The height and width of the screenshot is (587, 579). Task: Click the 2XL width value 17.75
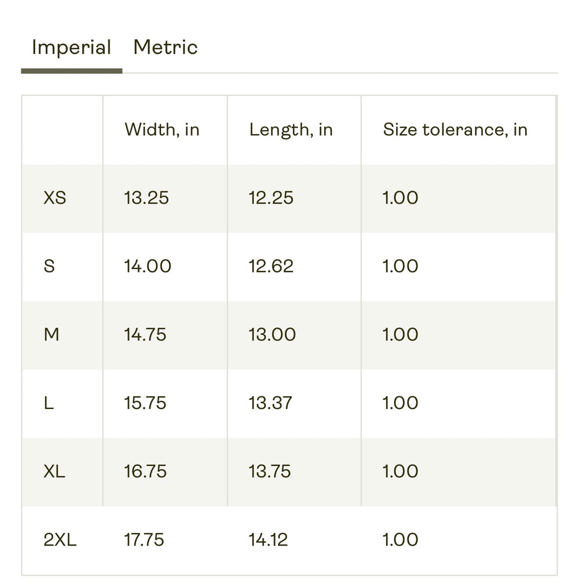(144, 540)
